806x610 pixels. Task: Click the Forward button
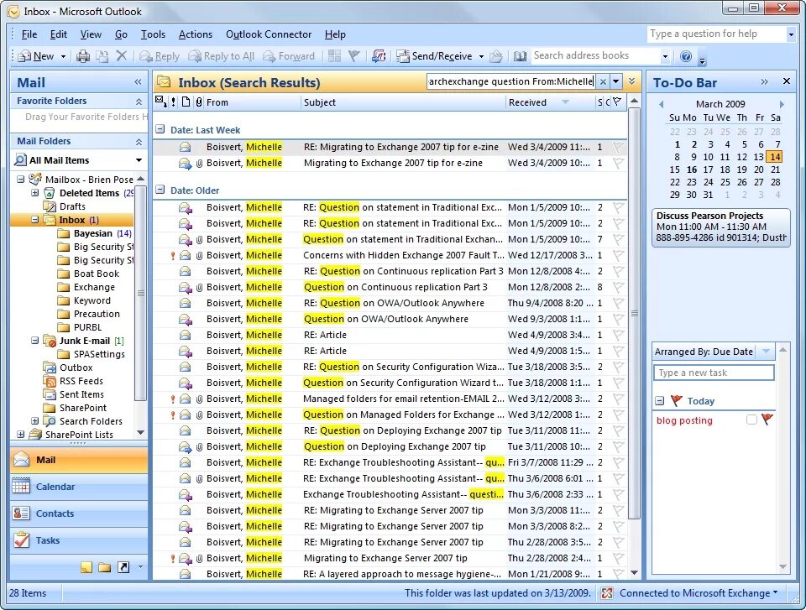pyautogui.click(x=289, y=56)
